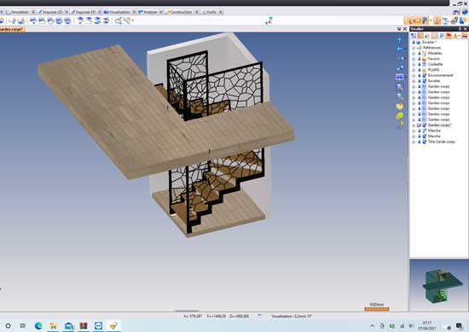This screenshot has width=469, height=332.
Task: Click the yellow cube icon in the viewport toolbar
Action: point(399,107)
